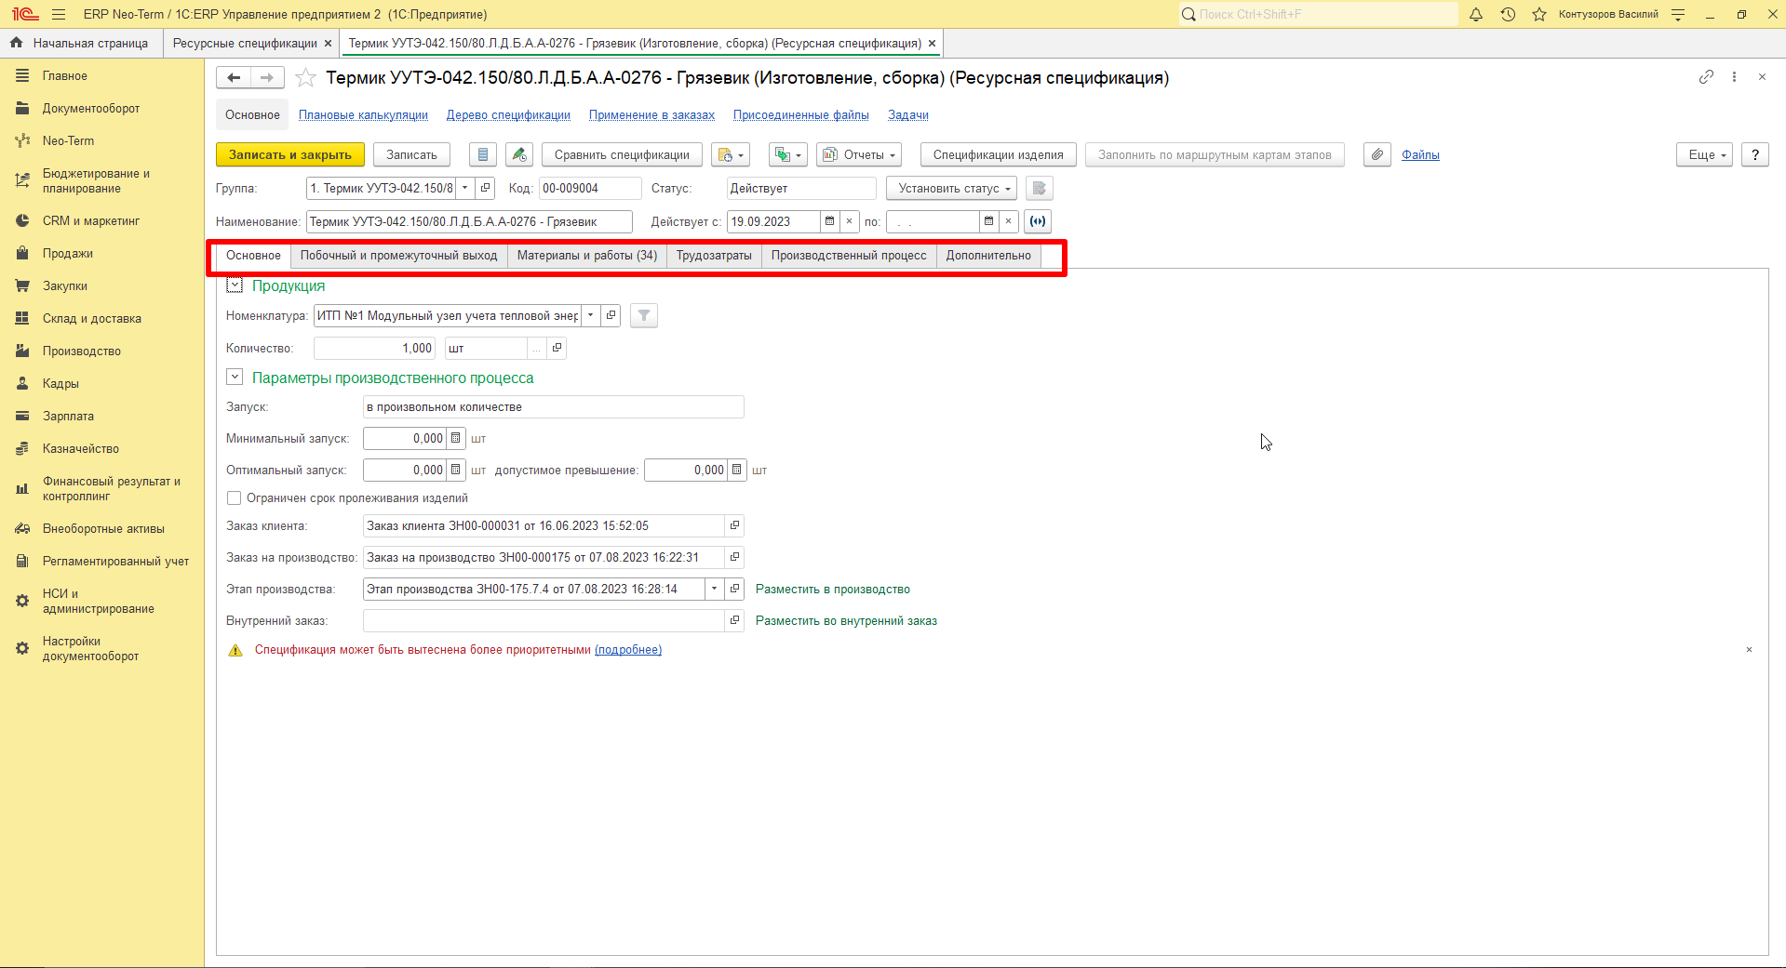The height and width of the screenshot is (968, 1786).
Task: Open the main hamburger menu
Action: [59, 14]
